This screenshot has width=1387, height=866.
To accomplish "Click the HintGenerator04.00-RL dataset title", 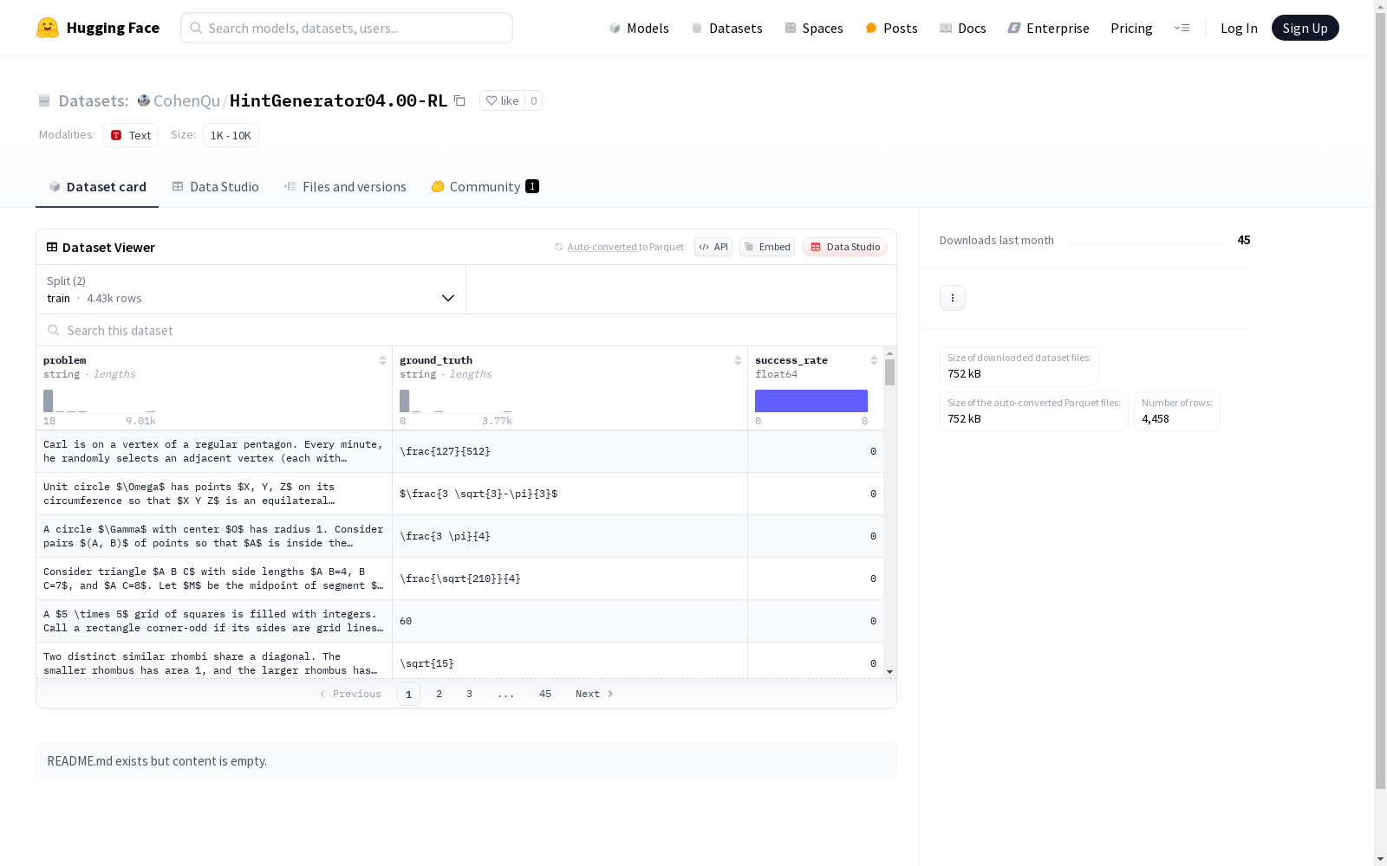I will pyautogui.click(x=339, y=100).
